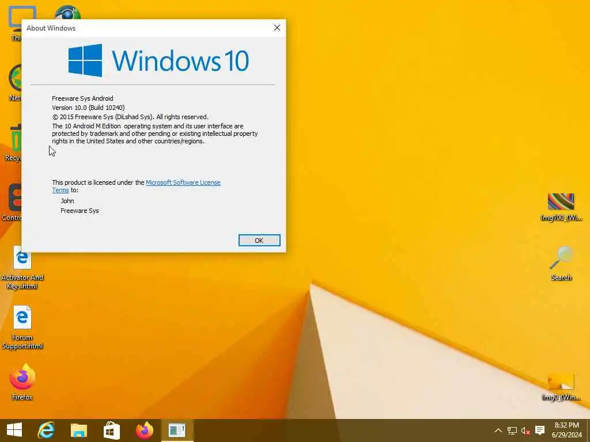Click the Windows 10 logo in dialog

coord(158,60)
